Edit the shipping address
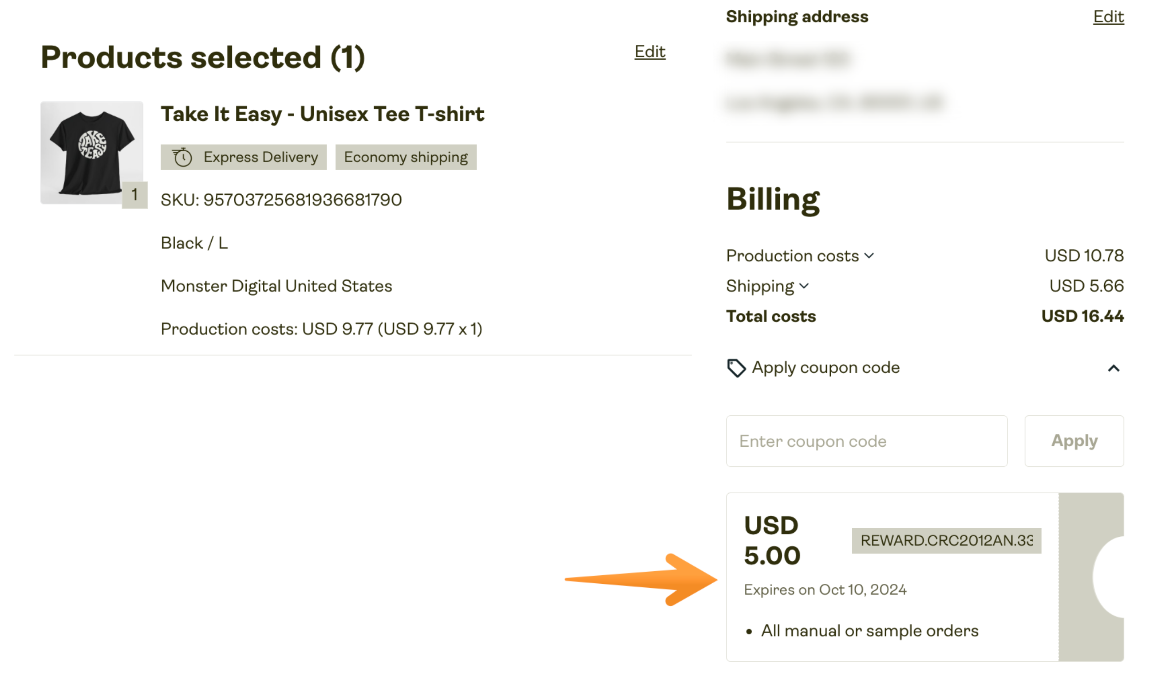Image resolution: width=1171 pixels, height=684 pixels. pyautogui.click(x=1108, y=17)
